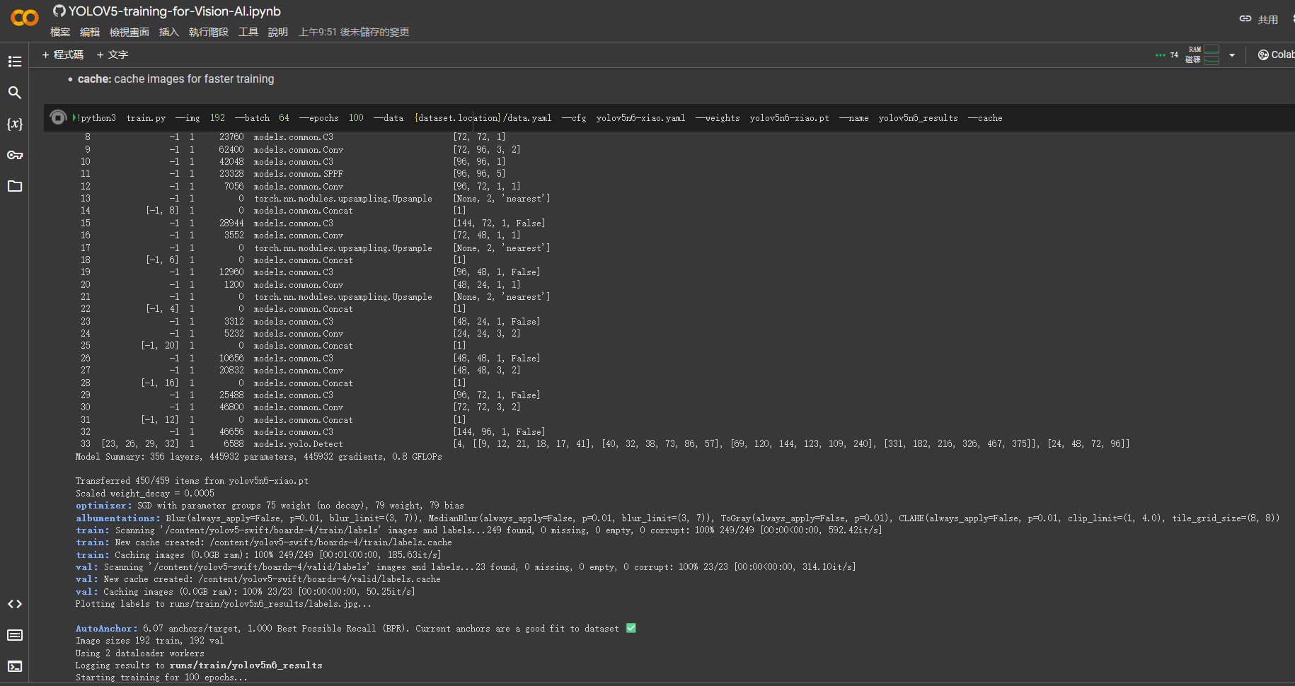
Task: Open the 說明 (Help) menu
Action: coord(278,32)
